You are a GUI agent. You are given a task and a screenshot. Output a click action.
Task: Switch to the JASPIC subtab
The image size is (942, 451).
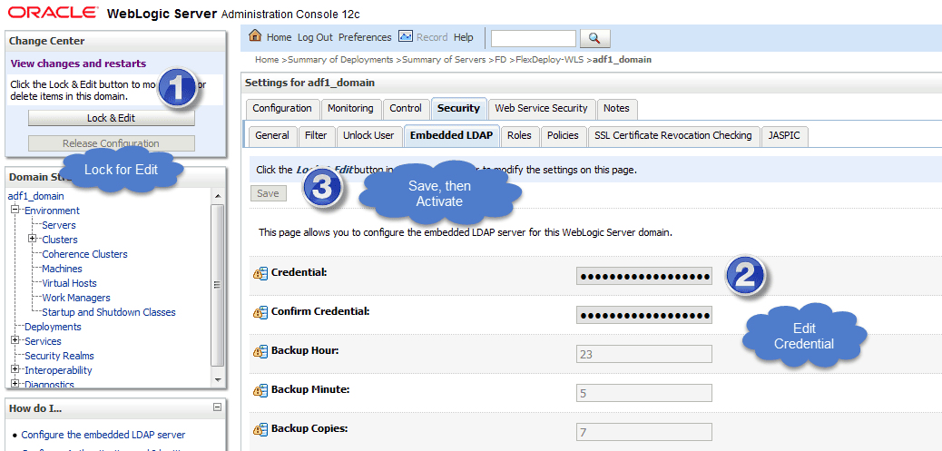pyautogui.click(x=784, y=136)
